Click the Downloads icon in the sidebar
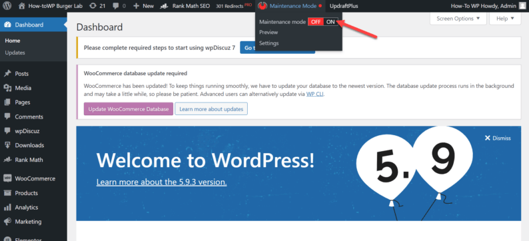Screen dimensions: 529x241 [7, 145]
